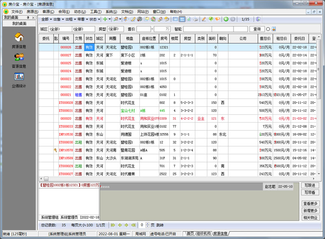Image resolution: width=325 pixels, height=239 pixels.
Task: Open the 工具(T) menu
Action: pos(95,12)
